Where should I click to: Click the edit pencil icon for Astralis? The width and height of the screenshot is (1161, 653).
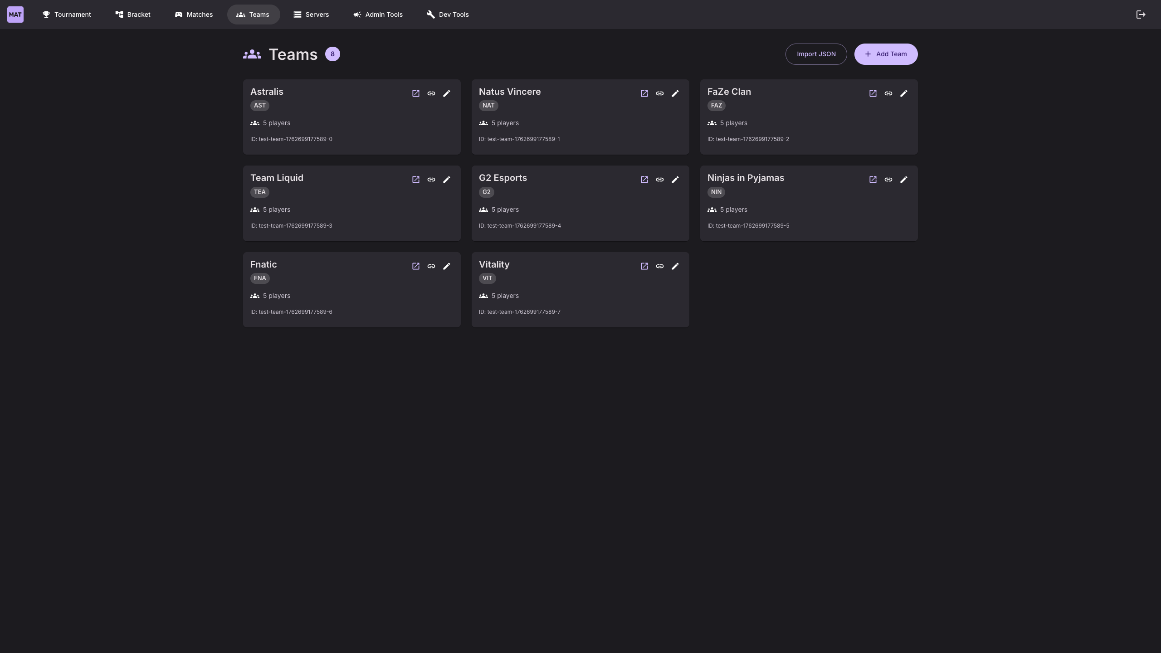tap(447, 93)
